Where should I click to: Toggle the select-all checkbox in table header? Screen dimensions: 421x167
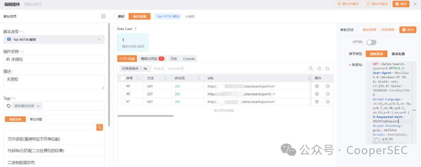[123, 78]
